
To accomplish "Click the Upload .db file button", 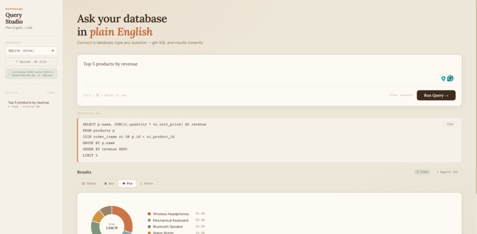I will tap(31, 61).
